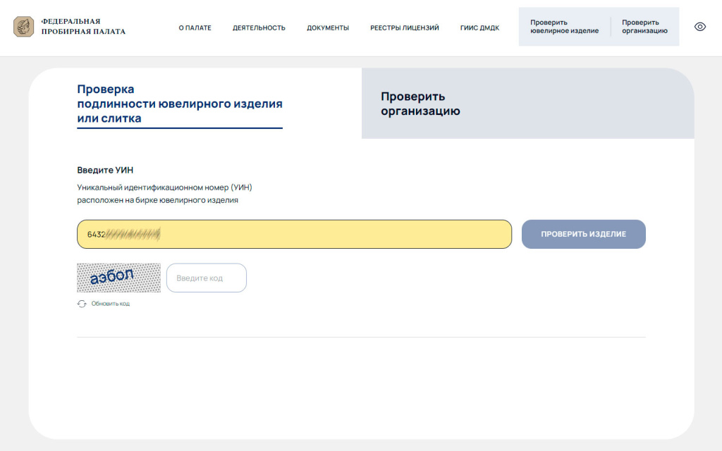Focus the Введите код captcha field
722x451 pixels.
[207, 278]
